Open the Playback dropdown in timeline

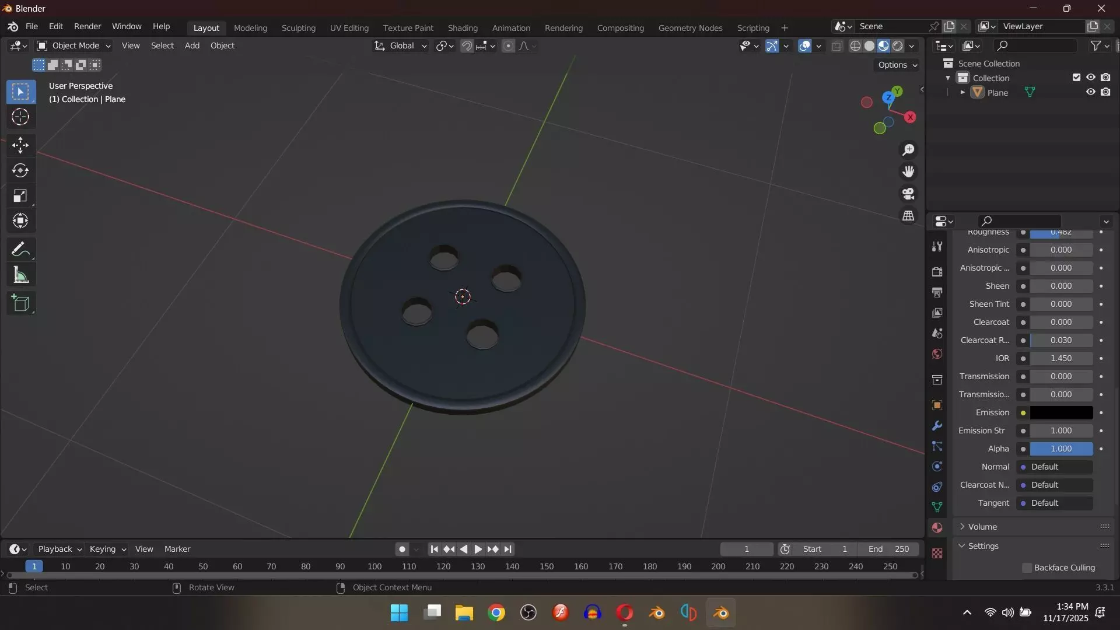point(60,549)
